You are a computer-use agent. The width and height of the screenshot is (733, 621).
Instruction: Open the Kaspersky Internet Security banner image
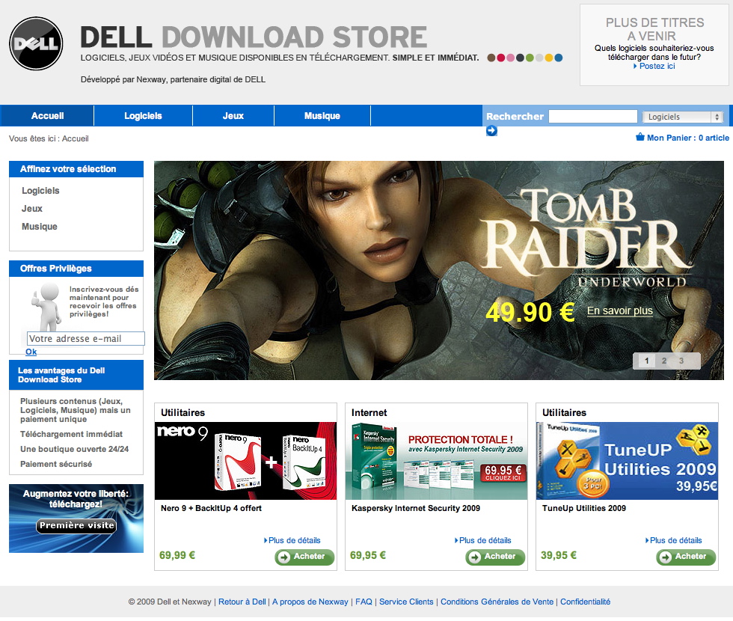click(x=436, y=461)
